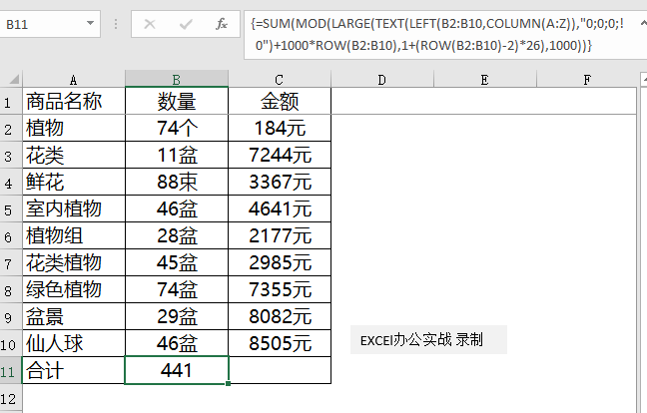Select column F header
Viewport: 647px width, 413px height.
pos(587,79)
